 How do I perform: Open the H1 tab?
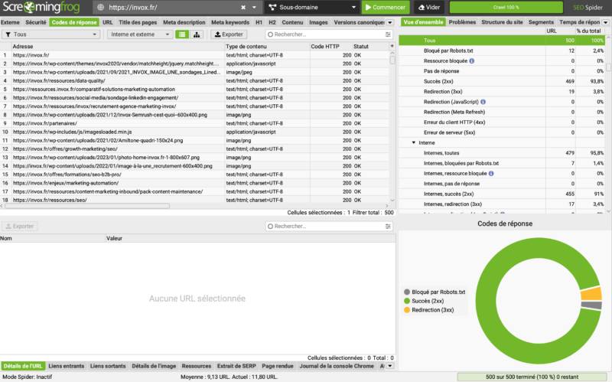259,22
